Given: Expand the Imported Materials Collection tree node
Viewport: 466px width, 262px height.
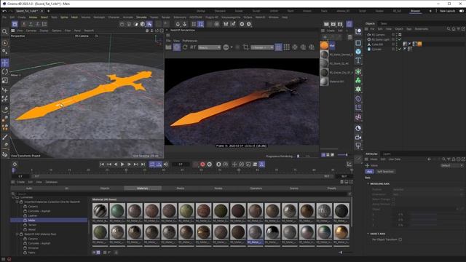Looking at the screenshot, I should 17,202.
